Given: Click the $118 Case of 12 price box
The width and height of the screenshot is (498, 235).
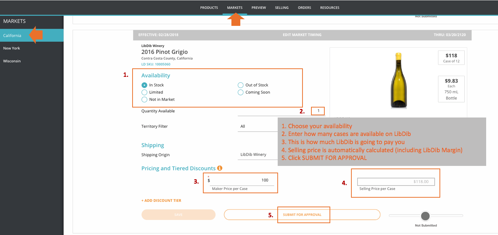Looking at the screenshot, I should 451,58.
